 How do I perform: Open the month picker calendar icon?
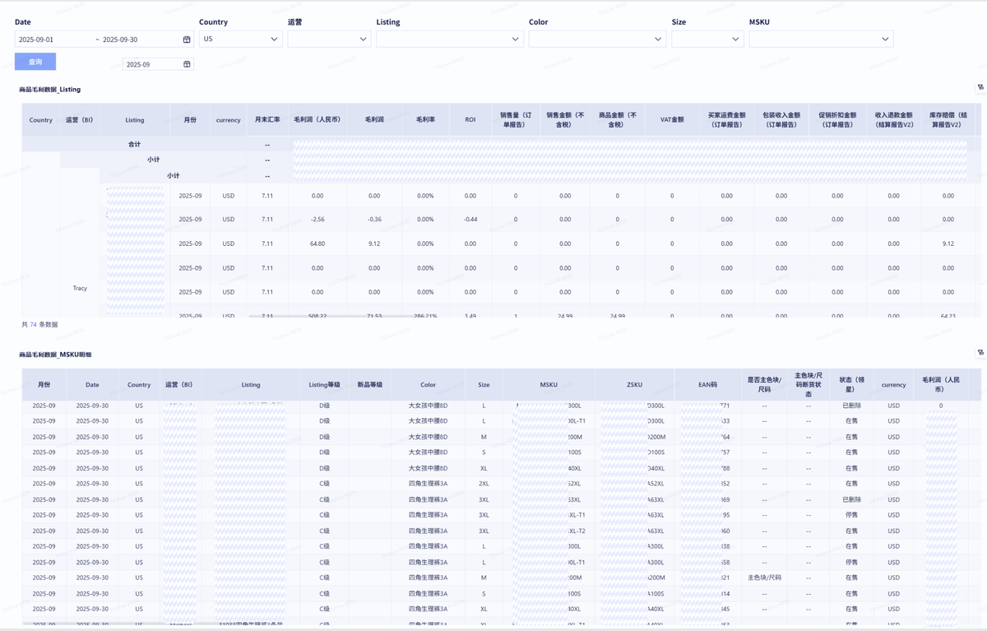(187, 64)
